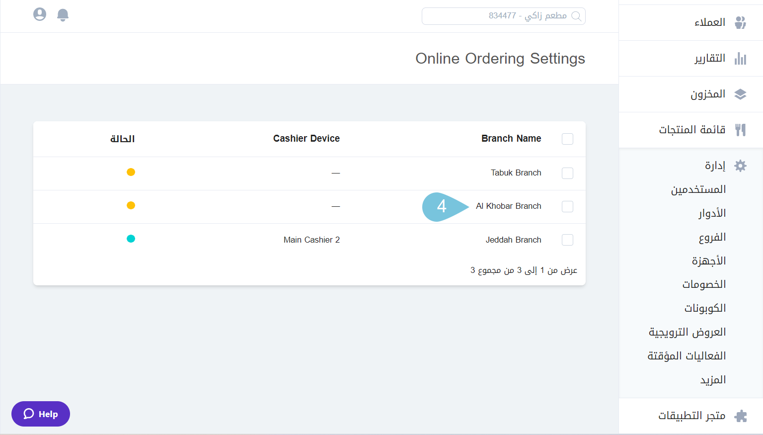Select the التقارير (Reports) chart icon
Viewport: 763px width, 435px height.
point(741,58)
